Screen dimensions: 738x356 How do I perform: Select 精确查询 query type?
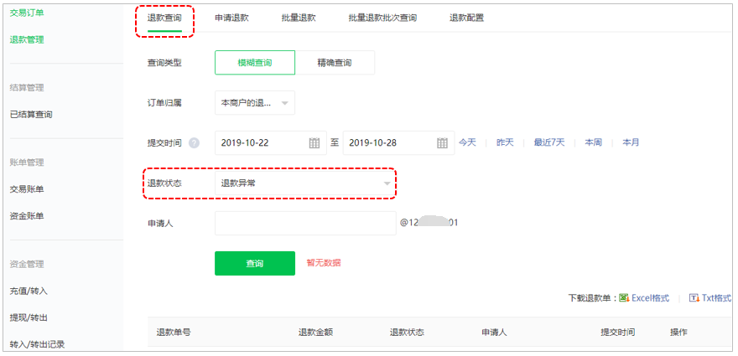(x=335, y=63)
